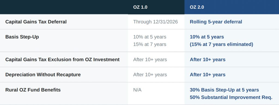
Task: Select Capital Gains Tax Exclusion from OZ Investment
Action: click(62, 60)
